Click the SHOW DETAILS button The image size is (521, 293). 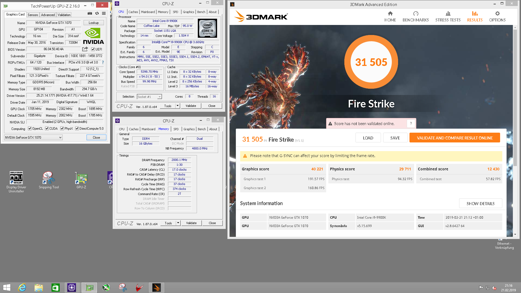click(481, 203)
